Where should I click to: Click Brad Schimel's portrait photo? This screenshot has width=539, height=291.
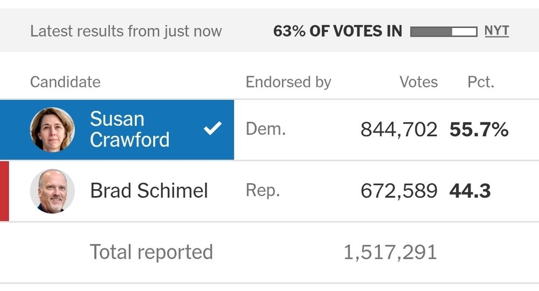point(52,191)
